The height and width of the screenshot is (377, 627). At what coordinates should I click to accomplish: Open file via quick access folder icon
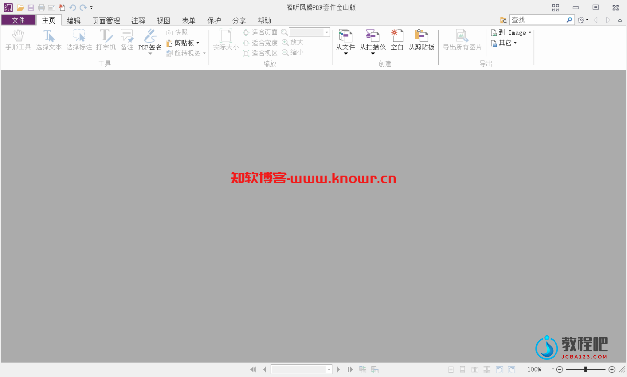20,8
